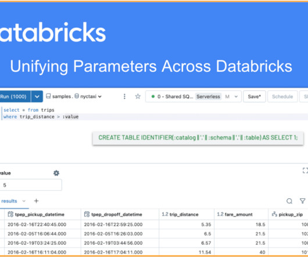The image size is (308, 257).
Task: Open the three-dot kebab menu
Action: coord(124,97)
